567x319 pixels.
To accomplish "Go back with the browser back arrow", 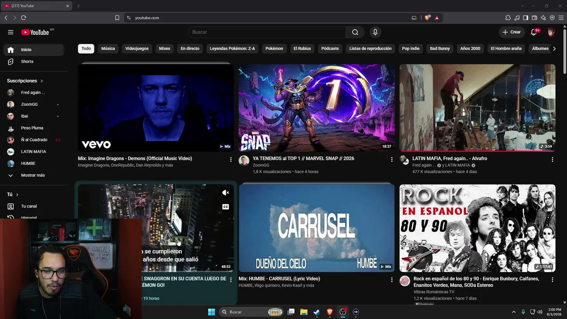I will (x=6, y=18).
